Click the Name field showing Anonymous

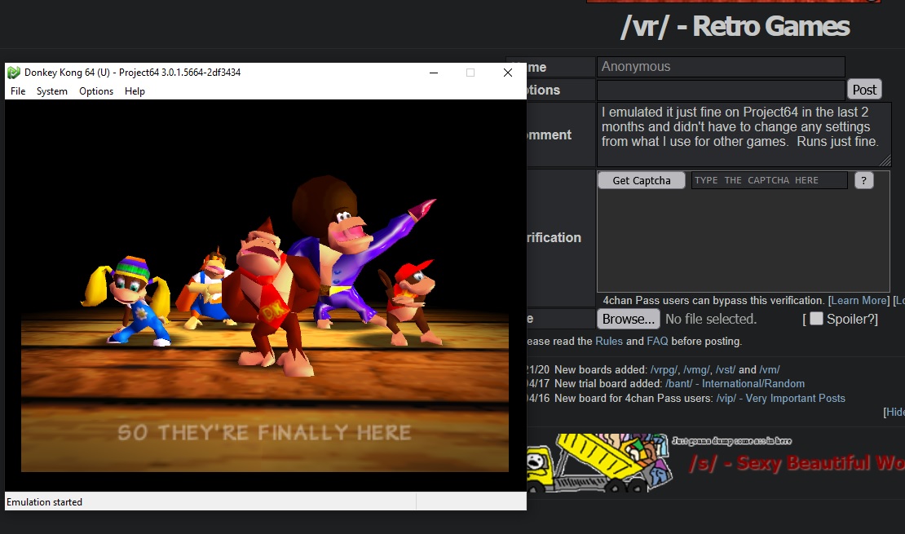click(x=721, y=66)
